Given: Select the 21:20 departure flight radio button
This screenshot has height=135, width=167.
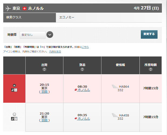Looking at the screenshot, I should 14,114.
